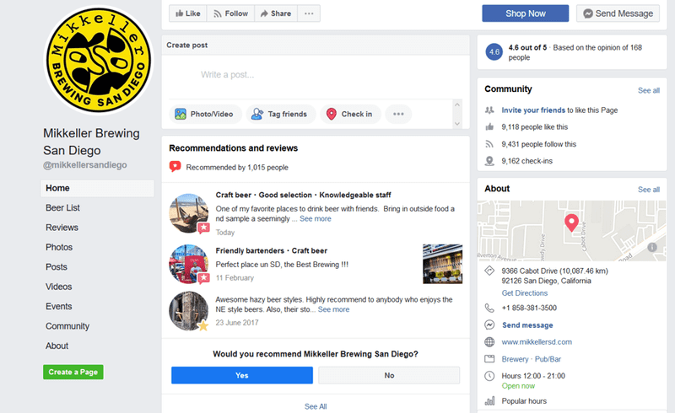Click the clock icon beside Hours
The width and height of the screenshot is (675, 413).
pos(489,376)
